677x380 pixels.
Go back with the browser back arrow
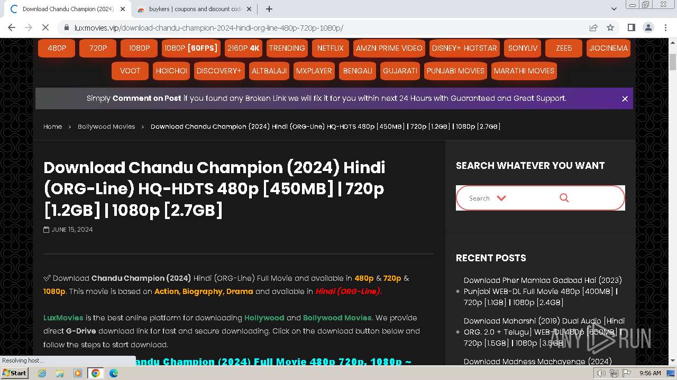pos(12,27)
